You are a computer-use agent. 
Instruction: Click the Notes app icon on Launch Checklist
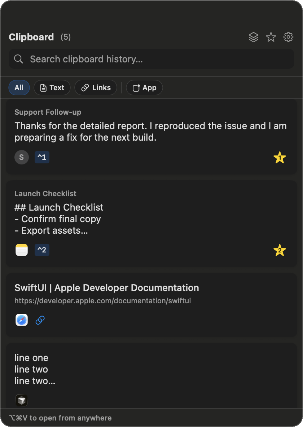pos(22,250)
